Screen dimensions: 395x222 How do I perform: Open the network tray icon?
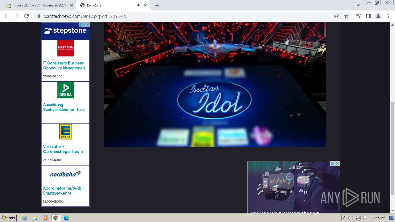pos(358,218)
